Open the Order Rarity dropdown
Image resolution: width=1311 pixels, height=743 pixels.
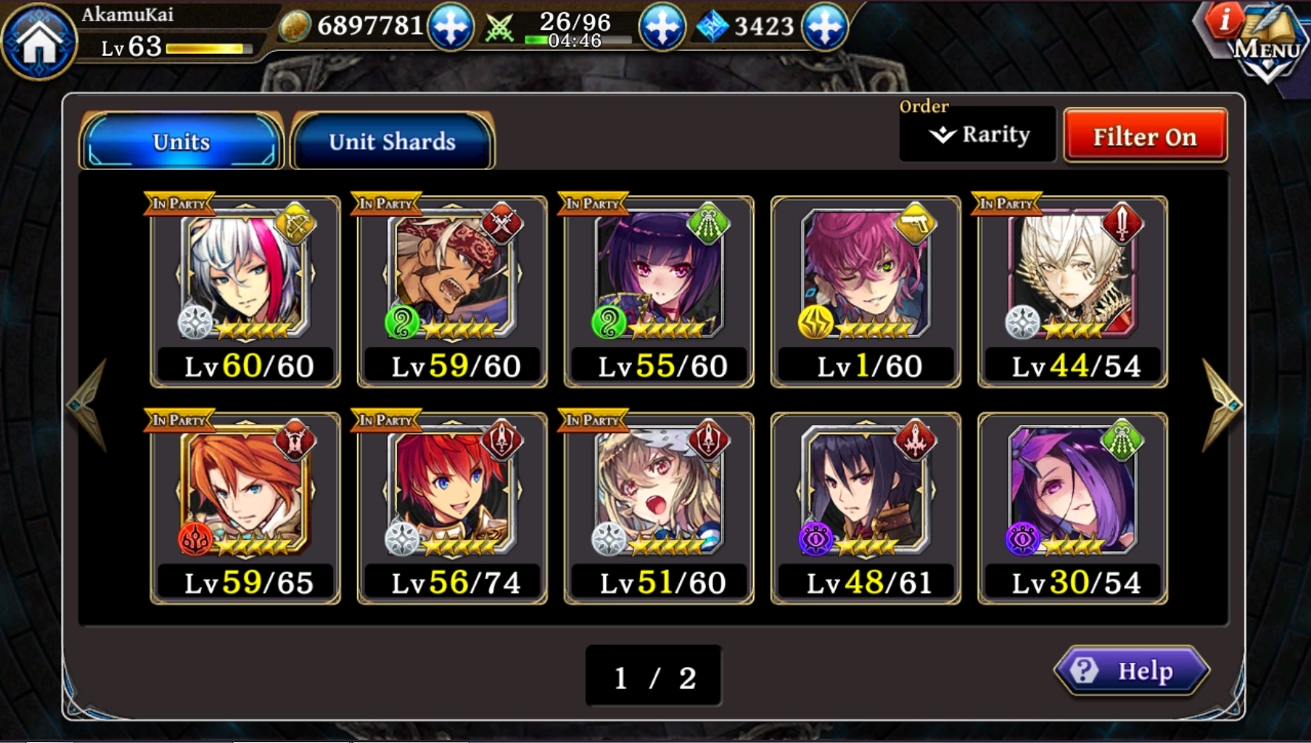tap(977, 134)
